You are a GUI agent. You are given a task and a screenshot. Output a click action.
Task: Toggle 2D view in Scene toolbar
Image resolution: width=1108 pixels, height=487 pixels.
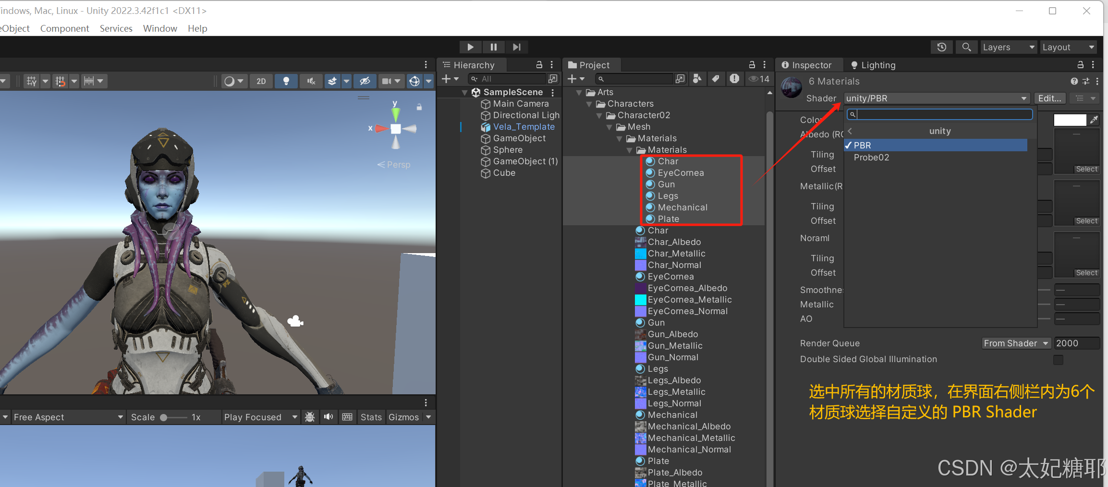coord(261,81)
